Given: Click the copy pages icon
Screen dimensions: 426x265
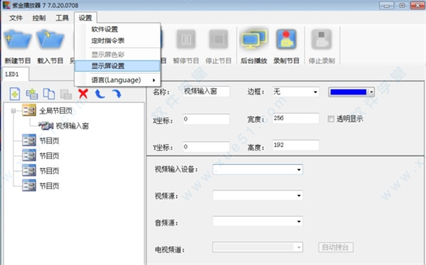Looking at the screenshot, I should [49, 94].
